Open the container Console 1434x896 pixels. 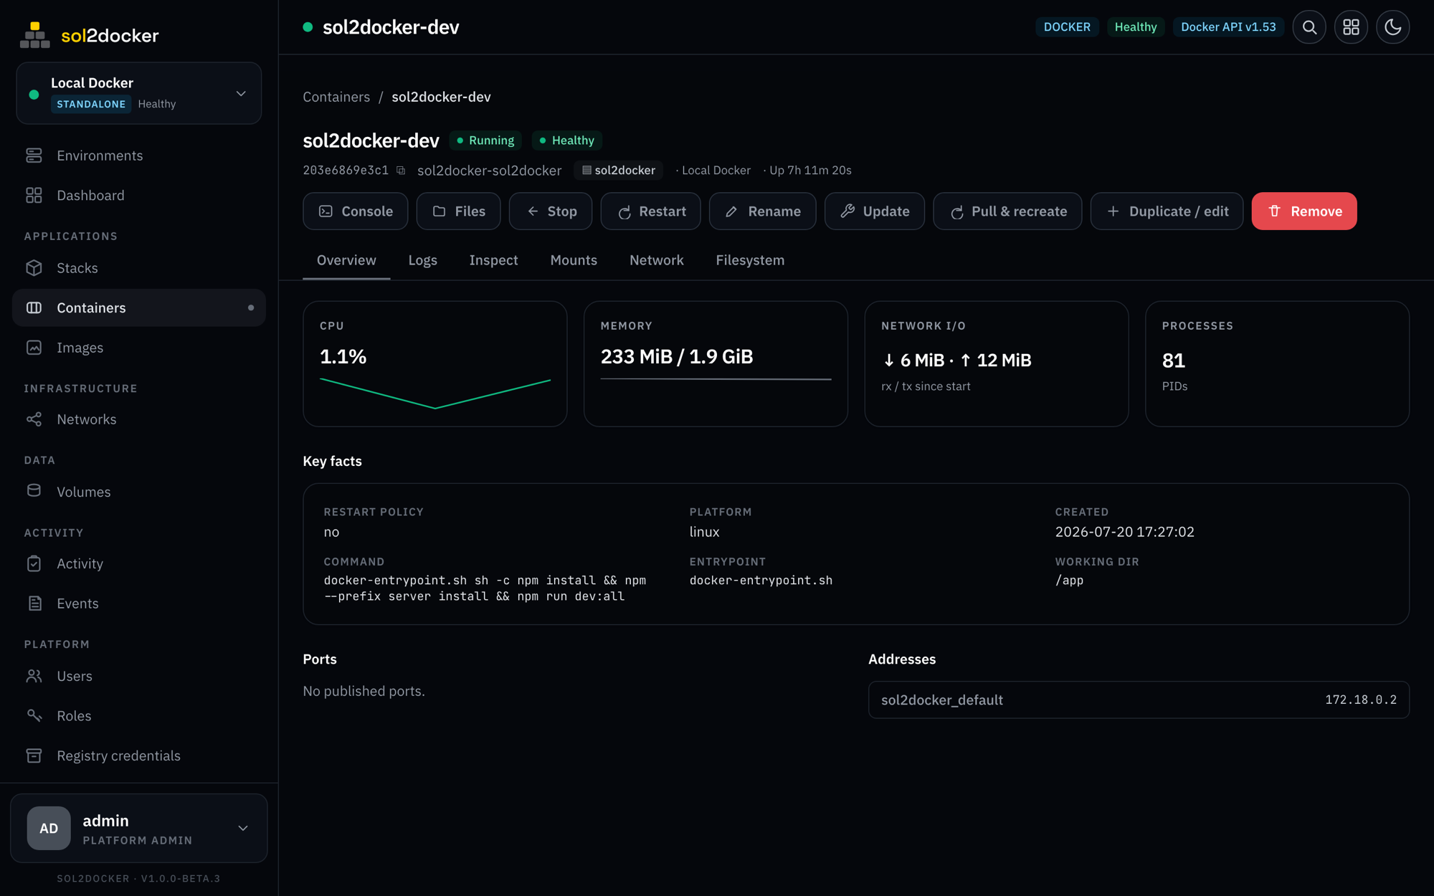[x=356, y=211]
